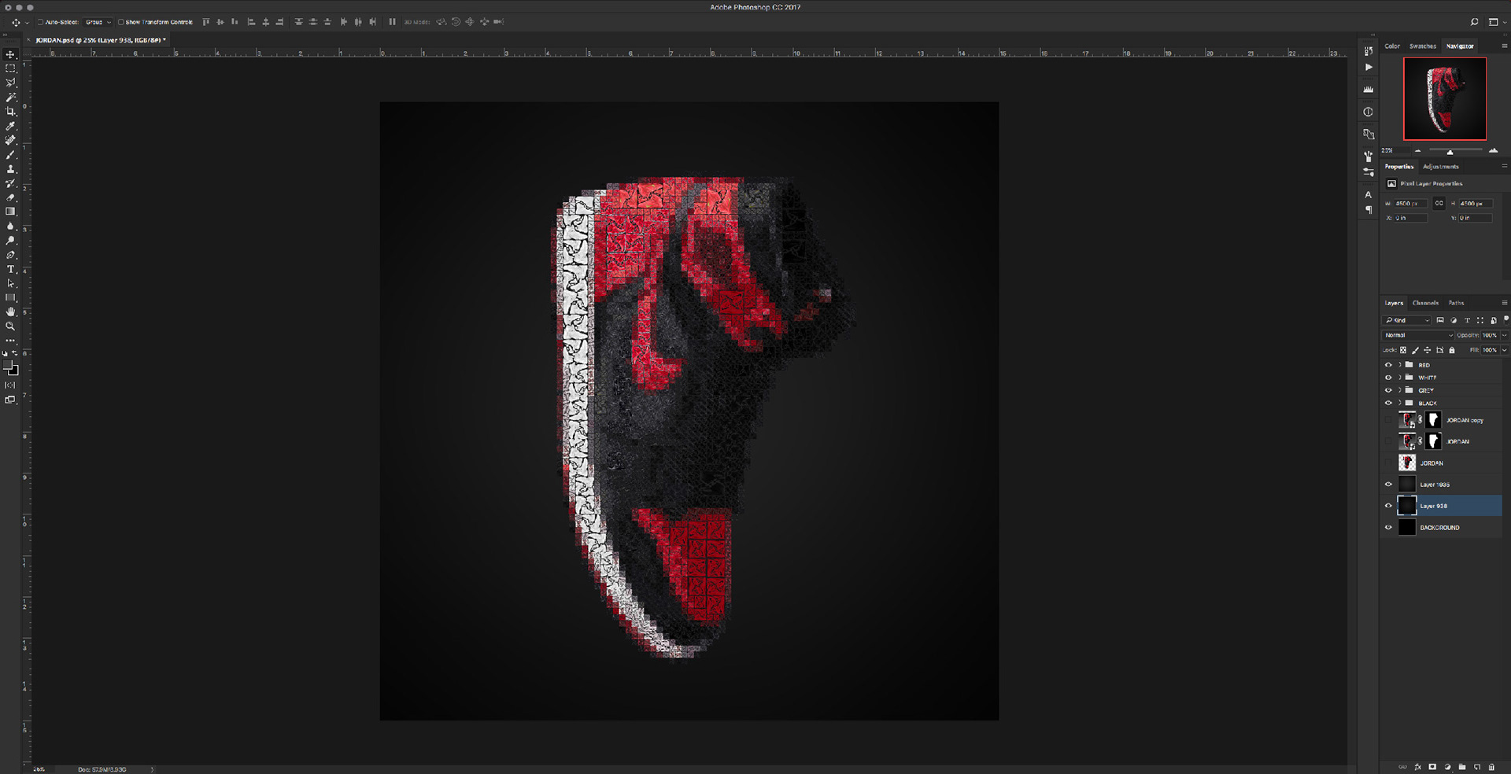Select the Brush tool

point(11,155)
